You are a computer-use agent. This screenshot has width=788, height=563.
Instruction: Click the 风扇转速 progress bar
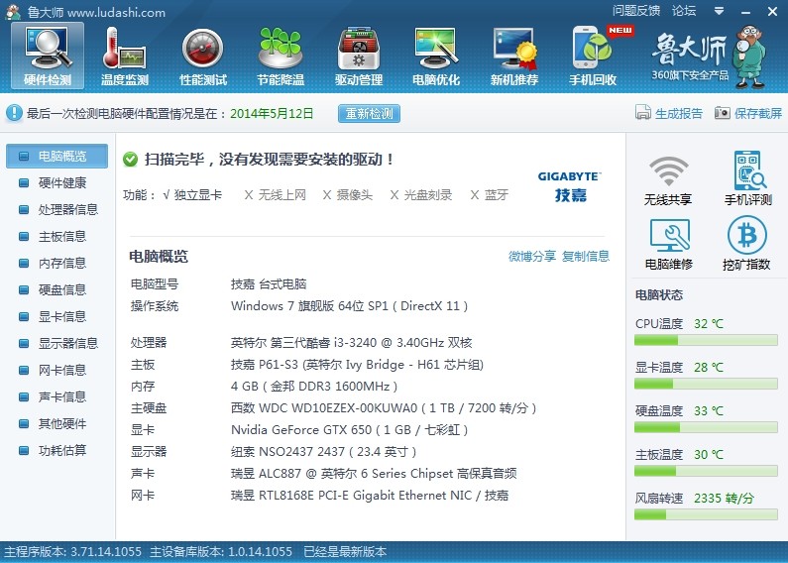coord(706,514)
